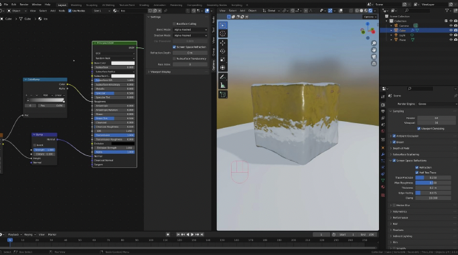Image resolution: width=458 pixels, height=255 pixels.
Task: Toggle the Half Res Trace checkbox
Action: pos(416,172)
